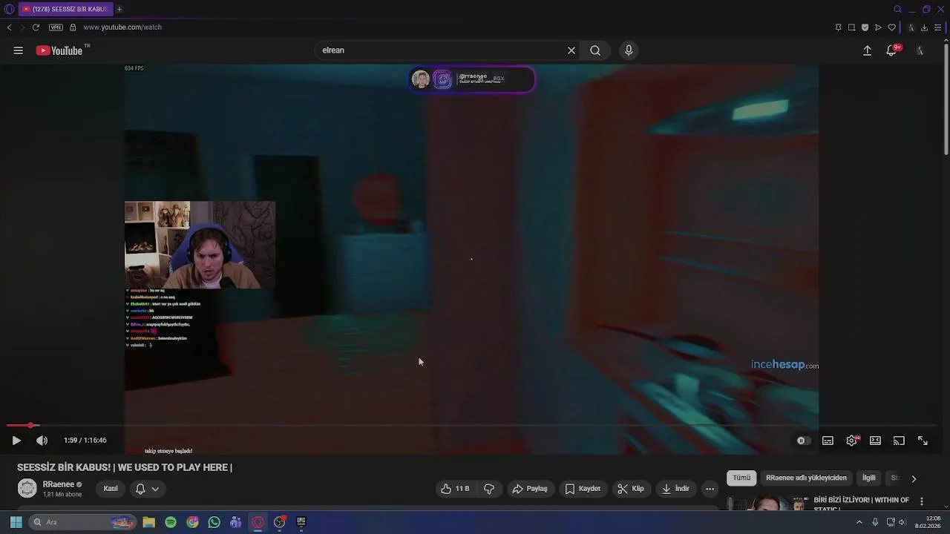This screenshot has width=950, height=534.
Task: Take a snapshot with browser toolbar
Action: 851,27
